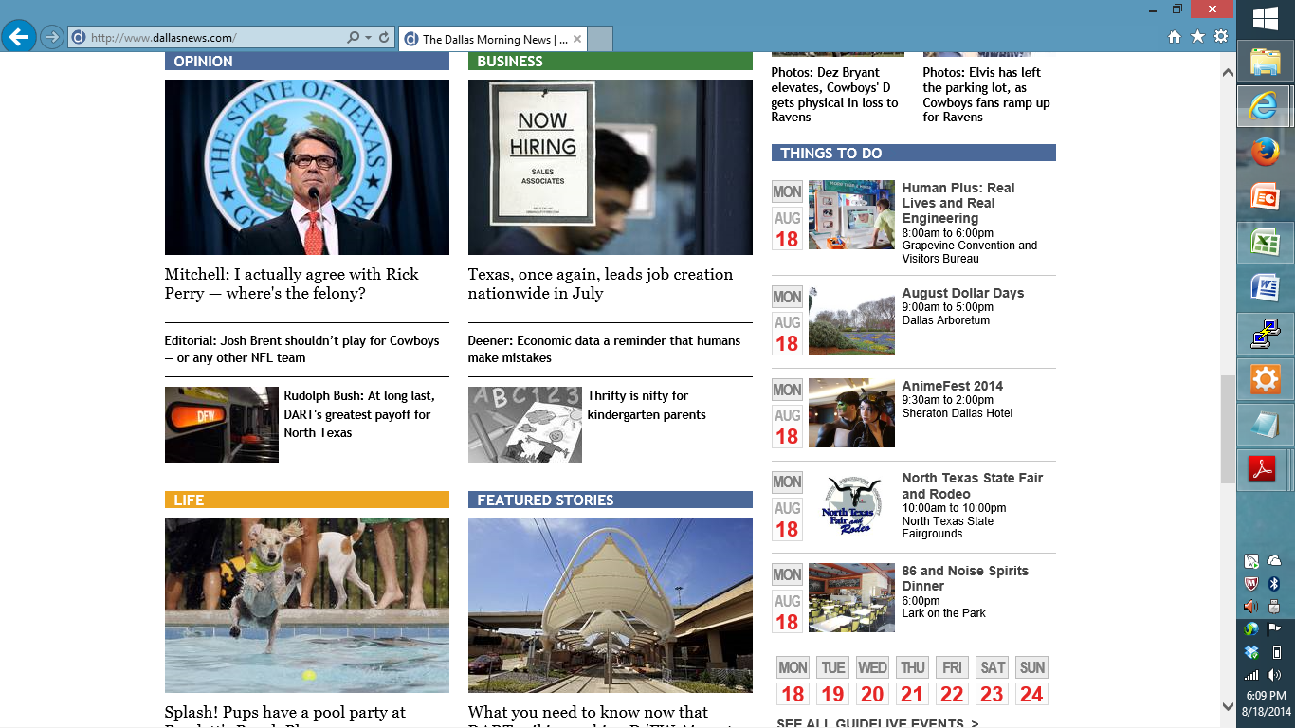1295x728 pixels.
Task: Open 'Thrifty is nifty for kindergarten parents'
Action: (647, 405)
